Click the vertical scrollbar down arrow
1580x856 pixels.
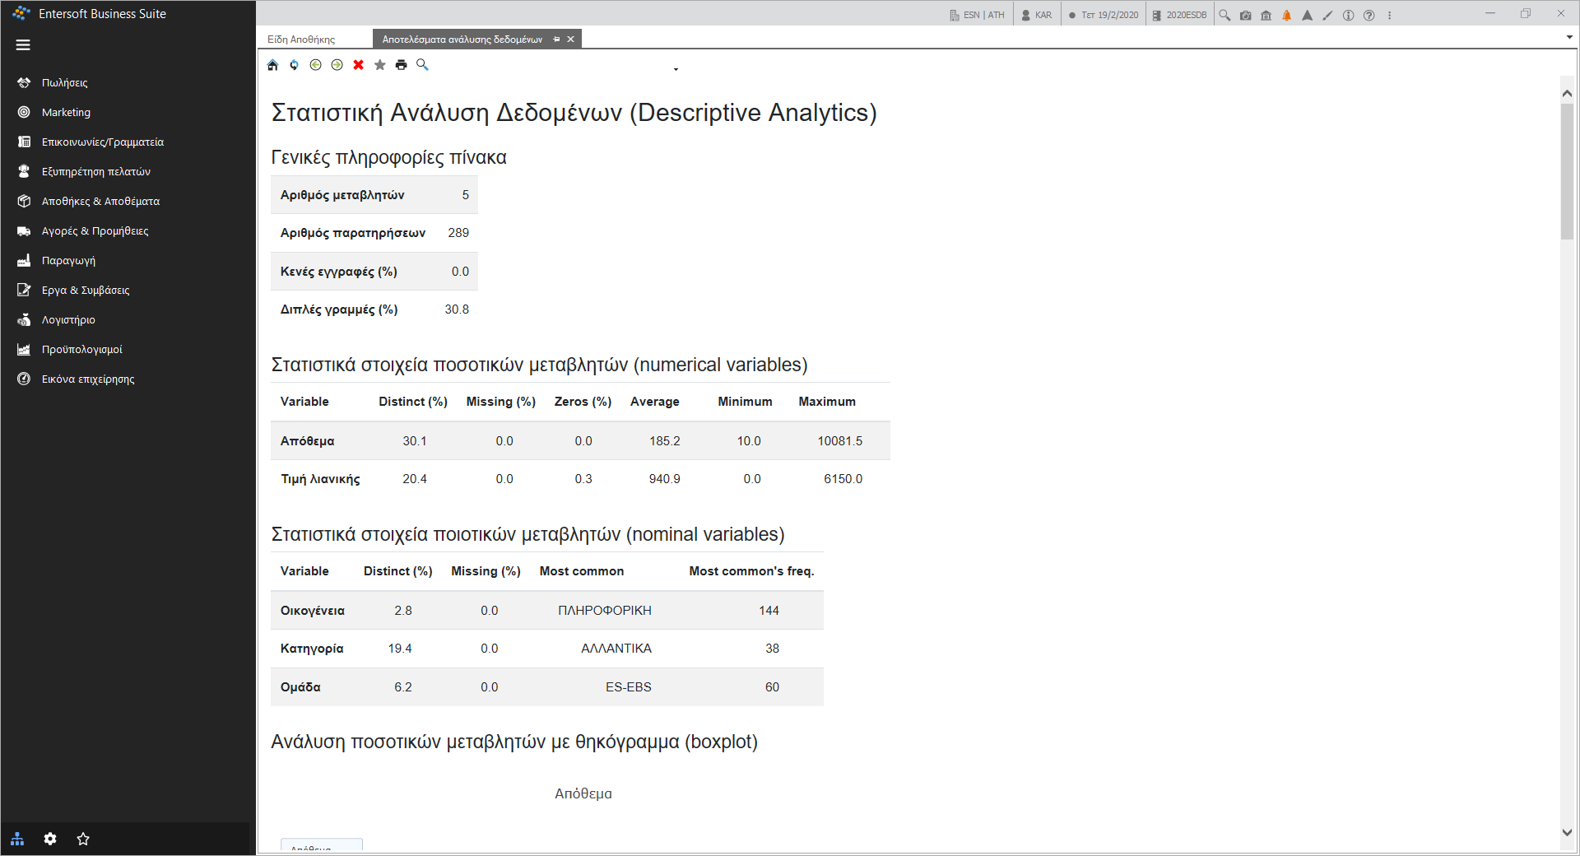coord(1567,832)
